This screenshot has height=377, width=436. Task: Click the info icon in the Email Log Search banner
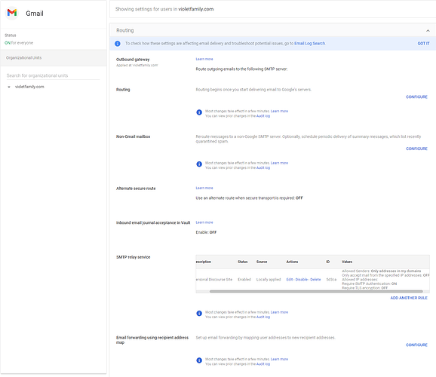click(118, 44)
